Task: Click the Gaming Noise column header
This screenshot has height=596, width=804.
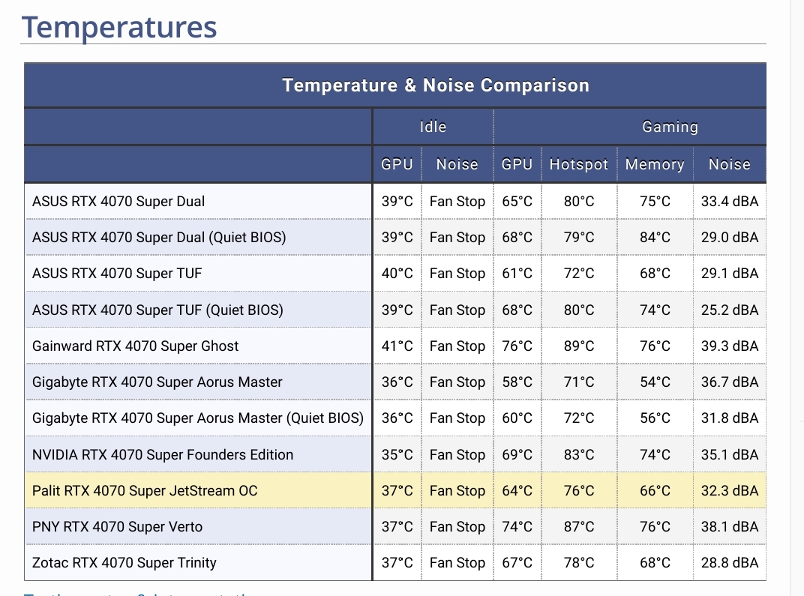Action: [x=729, y=164]
